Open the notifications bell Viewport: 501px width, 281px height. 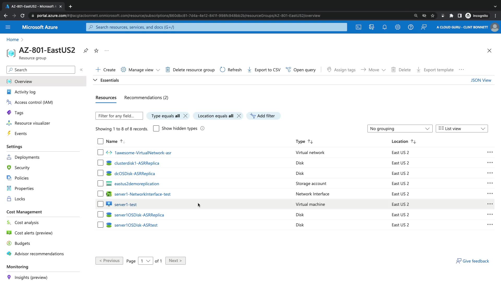pos(384,27)
